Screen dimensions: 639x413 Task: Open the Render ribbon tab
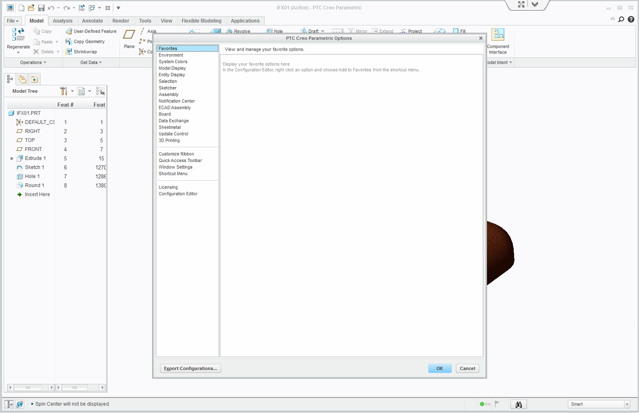[121, 21]
